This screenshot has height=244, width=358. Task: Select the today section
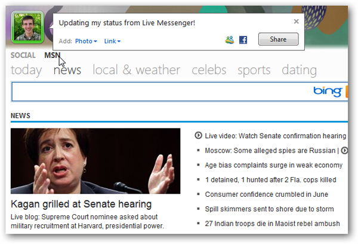tap(26, 70)
